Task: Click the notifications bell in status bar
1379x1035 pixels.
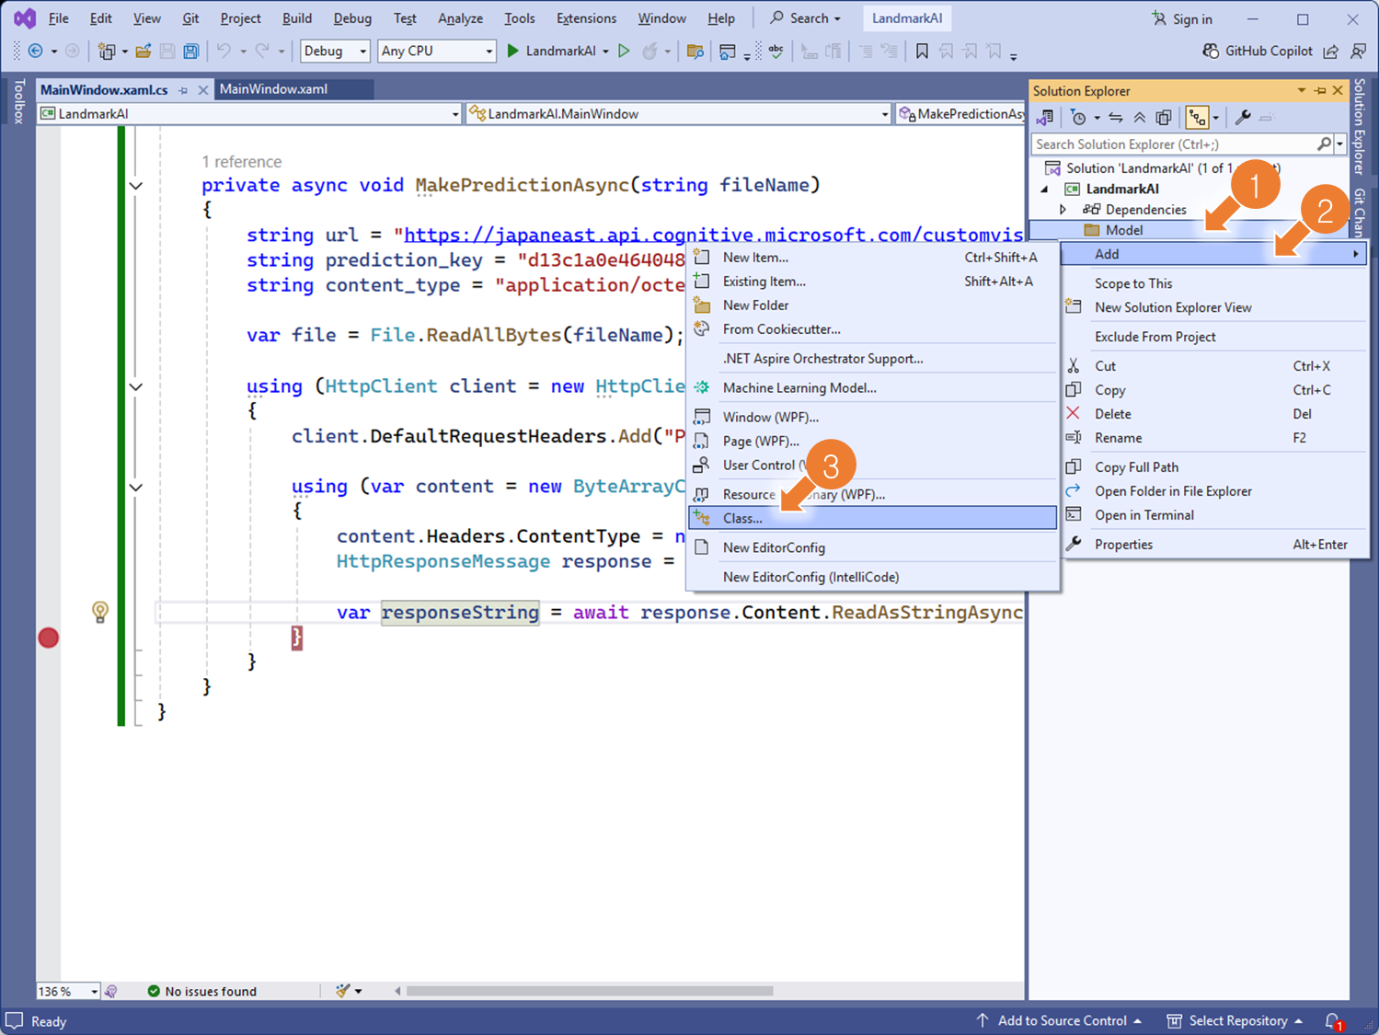Action: pyautogui.click(x=1333, y=1021)
